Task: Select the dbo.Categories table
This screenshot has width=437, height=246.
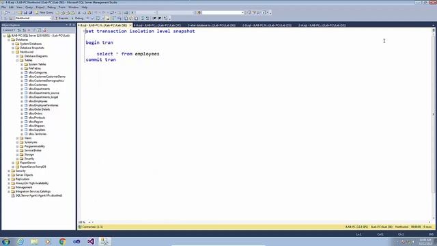Action: click(x=38, y=72)
